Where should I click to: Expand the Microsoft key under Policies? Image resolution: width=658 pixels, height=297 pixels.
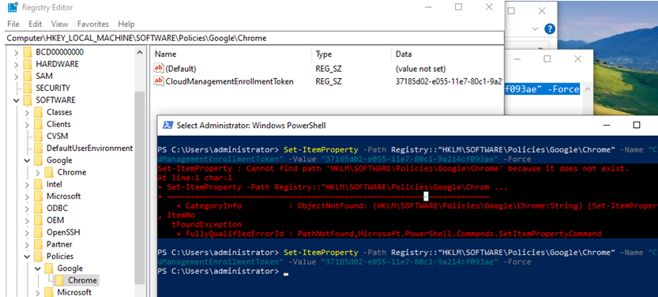[x=38, y=292]
